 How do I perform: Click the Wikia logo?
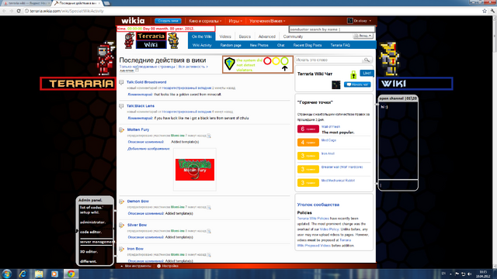[x=133, y=21]
